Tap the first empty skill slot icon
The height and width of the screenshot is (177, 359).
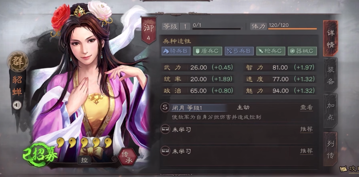(165, 130)
